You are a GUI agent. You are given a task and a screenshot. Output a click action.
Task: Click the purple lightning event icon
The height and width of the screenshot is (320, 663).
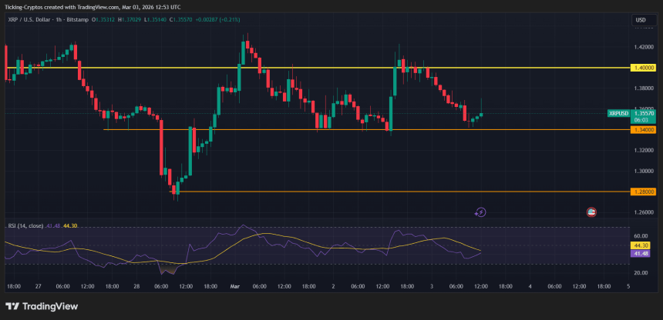click(x=480, y=212)
